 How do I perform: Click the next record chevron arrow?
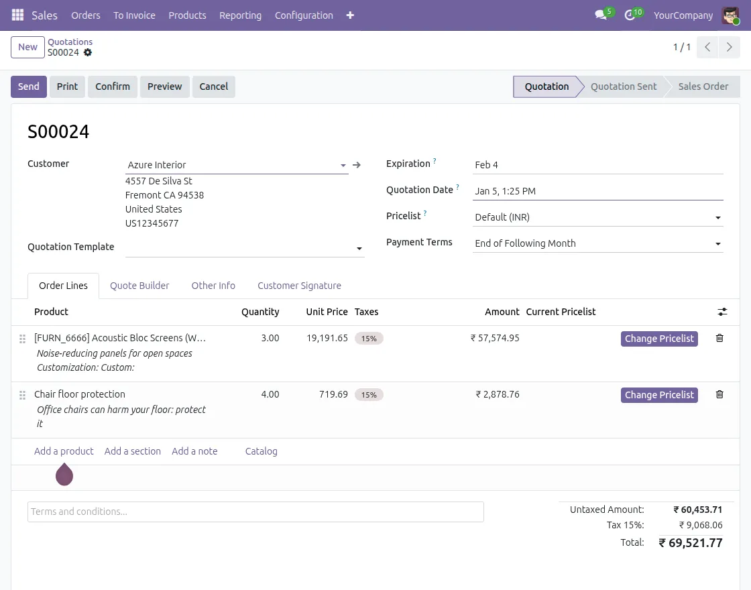[730, 47]
